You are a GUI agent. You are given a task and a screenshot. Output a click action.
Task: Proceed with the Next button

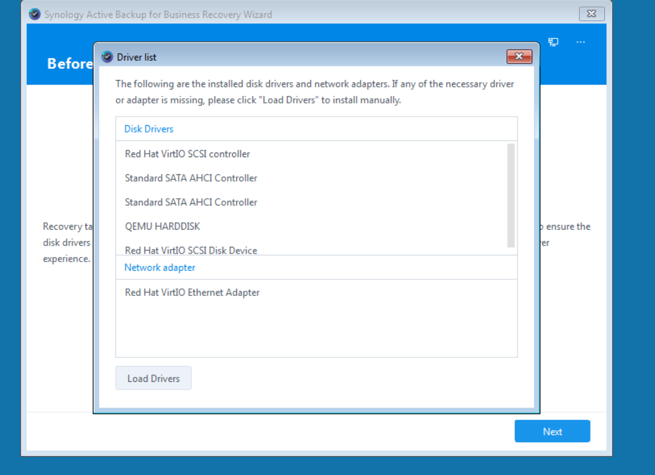click(x=552, y=431)
